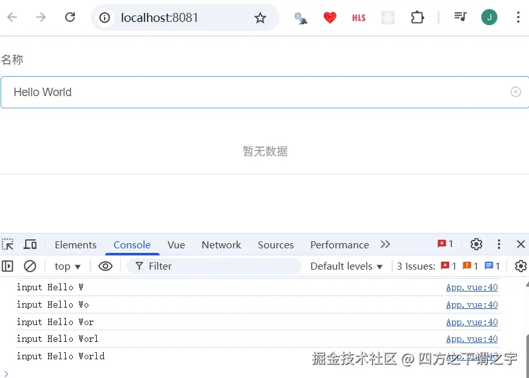Click the console prompt arrow

pyautogui.click(x=6, y=373)
